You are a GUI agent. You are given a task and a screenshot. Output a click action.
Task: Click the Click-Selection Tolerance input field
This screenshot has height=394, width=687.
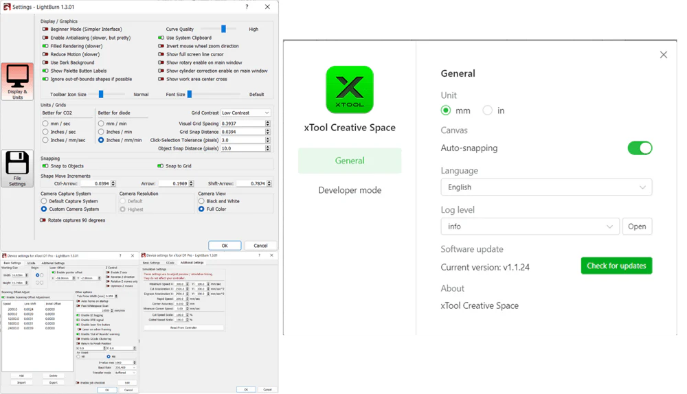click(243, 140)
